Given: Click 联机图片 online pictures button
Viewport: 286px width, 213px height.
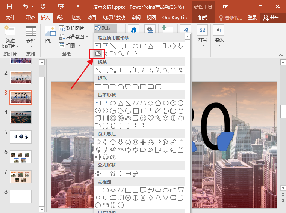Looking at the screenshot, I should click(71, 28).
